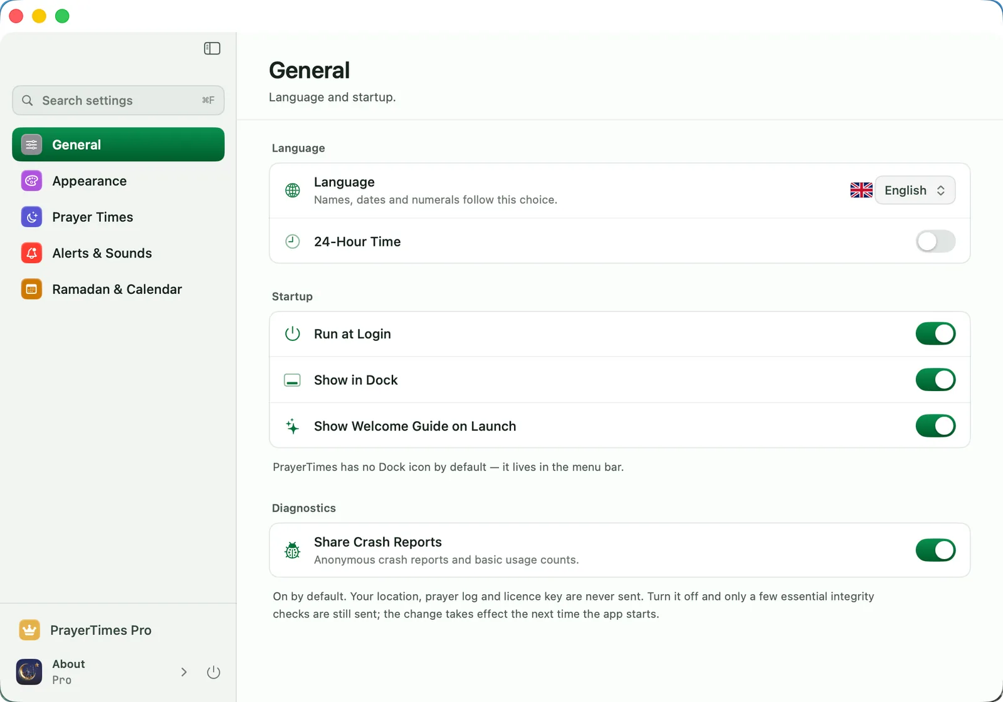Click 'Anonymous crash reports' description text
The width and height of the screenshot is (1003, 702).
pos(446,560)
